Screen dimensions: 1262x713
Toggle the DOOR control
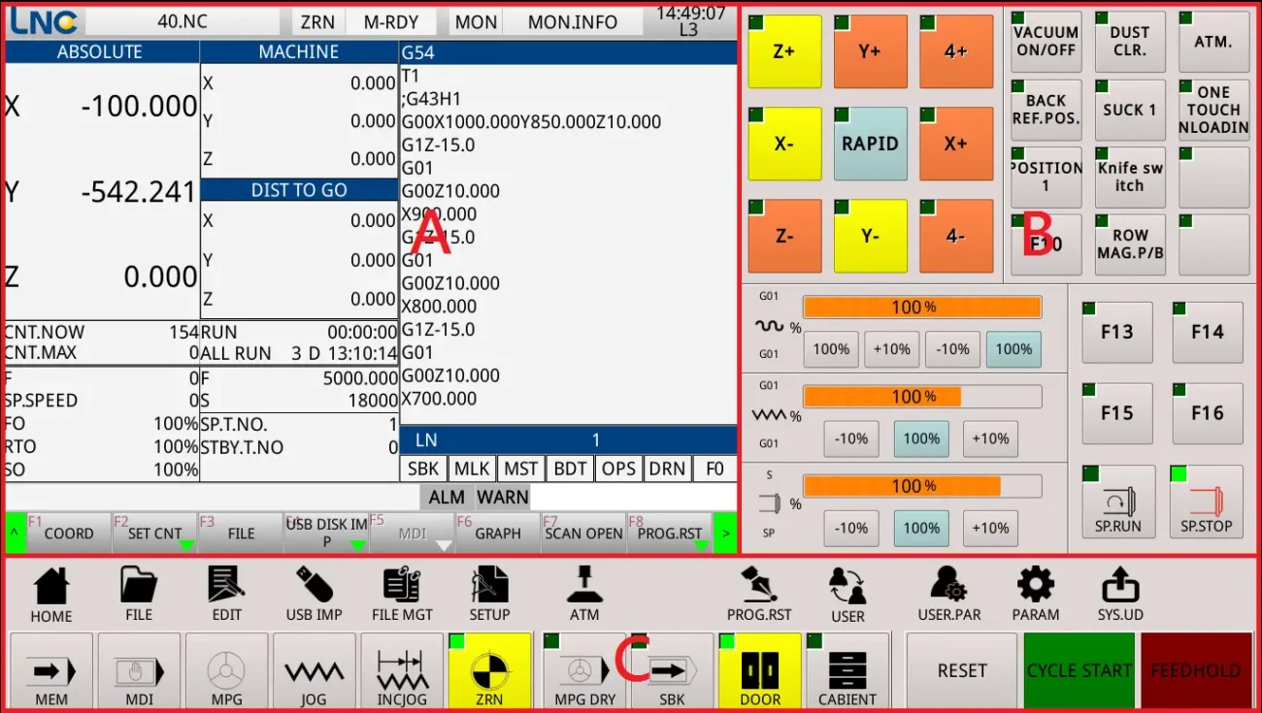759,671
